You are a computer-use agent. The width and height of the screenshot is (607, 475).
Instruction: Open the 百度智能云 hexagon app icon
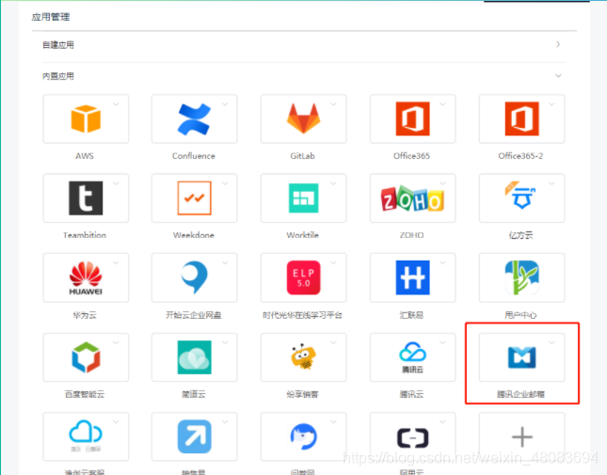click(86, 357)
